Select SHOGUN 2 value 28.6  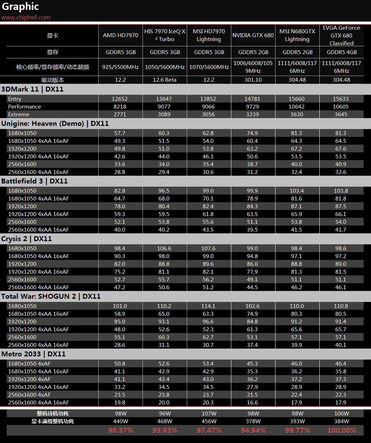[x=120, y=345]
